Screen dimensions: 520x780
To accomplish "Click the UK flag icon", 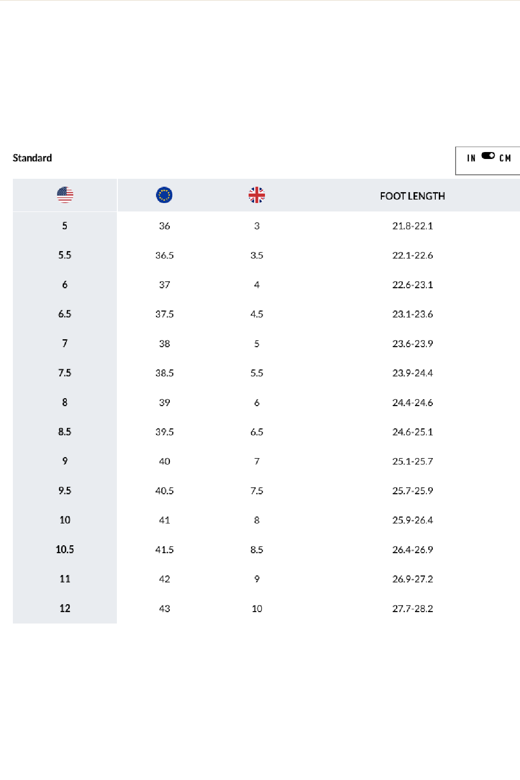I will (x=257, y=195).
